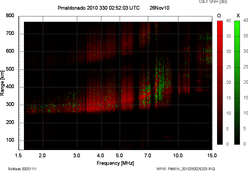Click the red O-mode color bar
Image resolution: width=248 pixels, height=171 pixels.
[x=220, y=83]
